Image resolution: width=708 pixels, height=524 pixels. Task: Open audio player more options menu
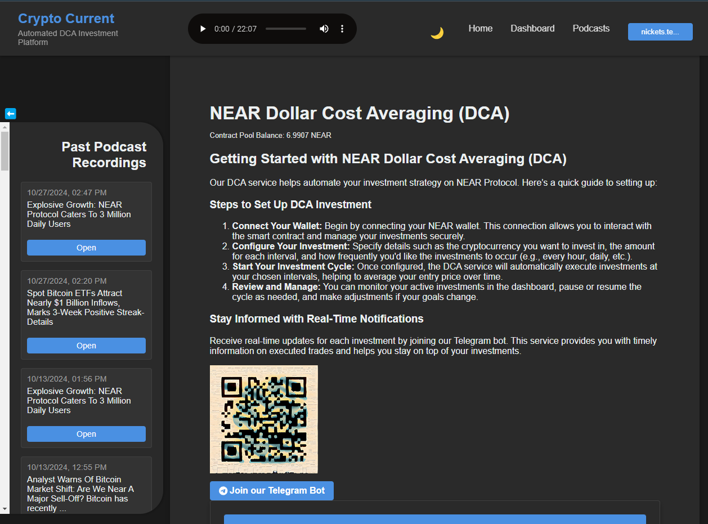click(342, 29)
